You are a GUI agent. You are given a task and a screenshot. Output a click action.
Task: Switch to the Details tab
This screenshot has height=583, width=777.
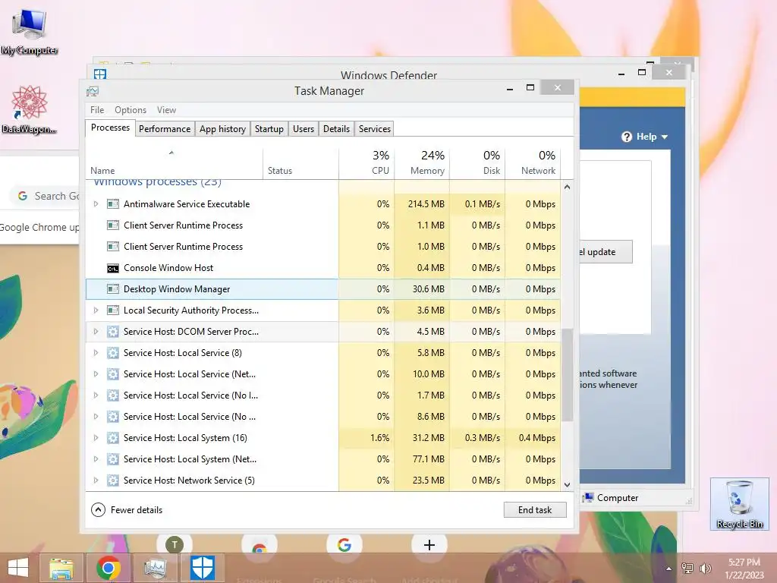click(x=336, y=129)
